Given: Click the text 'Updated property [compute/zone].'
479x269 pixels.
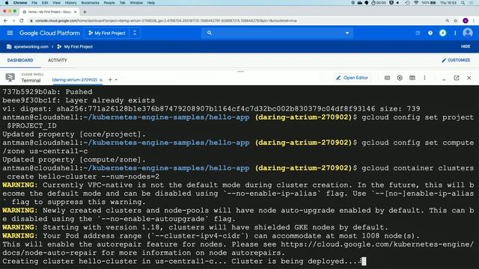Looking at the screenshot, I should click(74, 159).
